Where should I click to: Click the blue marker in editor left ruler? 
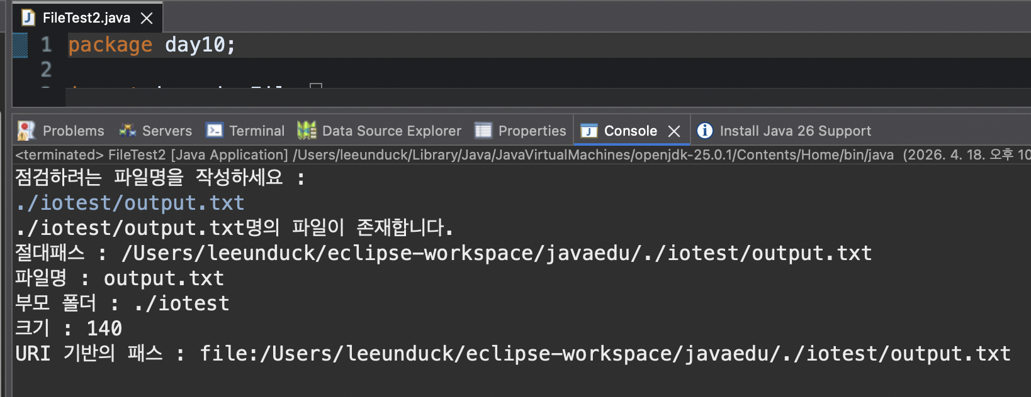coord(20,45)
